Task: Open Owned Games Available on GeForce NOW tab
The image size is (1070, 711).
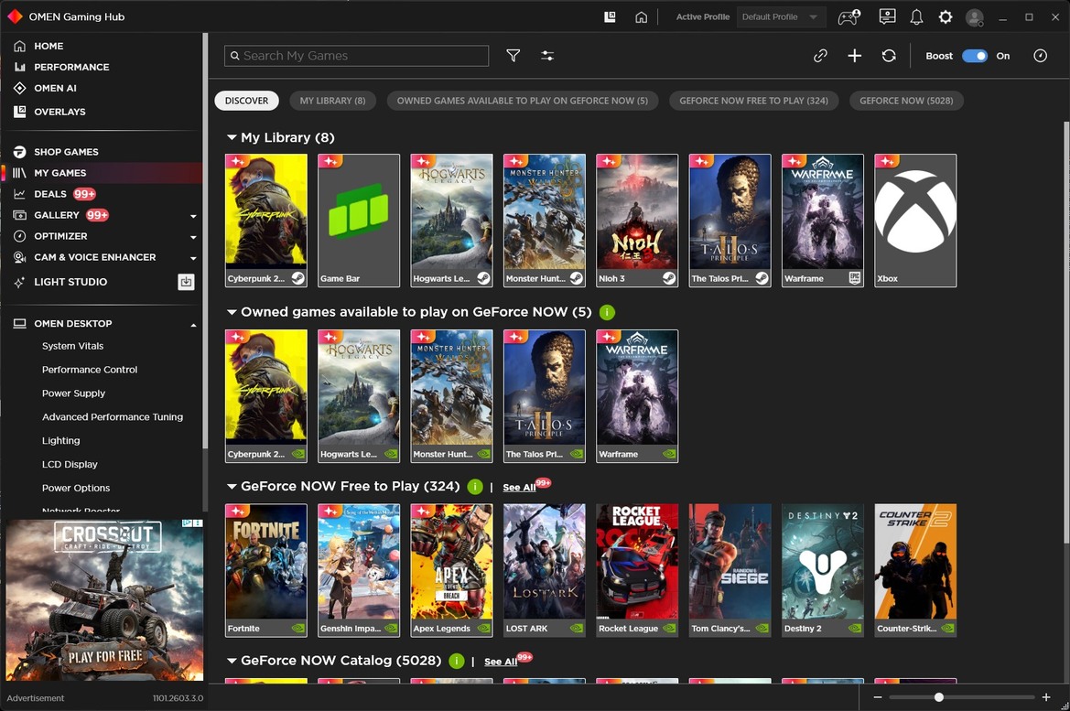Action: click(522, 101)
